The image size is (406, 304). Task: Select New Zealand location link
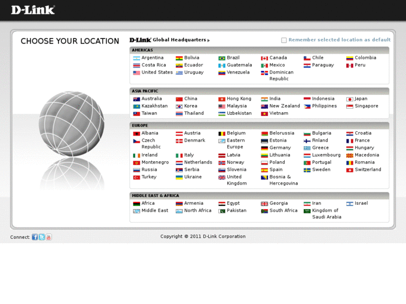pyautogui.click(x=285, y=106)
